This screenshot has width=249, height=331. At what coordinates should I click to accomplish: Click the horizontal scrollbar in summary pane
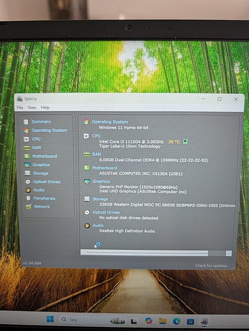click(x=156, y=253)
